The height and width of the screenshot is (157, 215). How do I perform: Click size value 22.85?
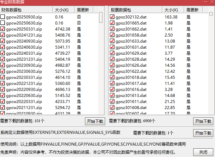[170, 107]
